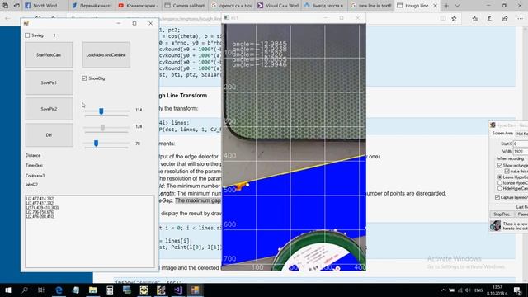528x297 pixels.
Task: Open File Explorer from the taskbar
Action: click(x=92, y=290)
